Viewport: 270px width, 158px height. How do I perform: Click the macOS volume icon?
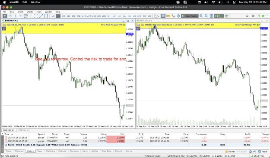pos(206,2)
